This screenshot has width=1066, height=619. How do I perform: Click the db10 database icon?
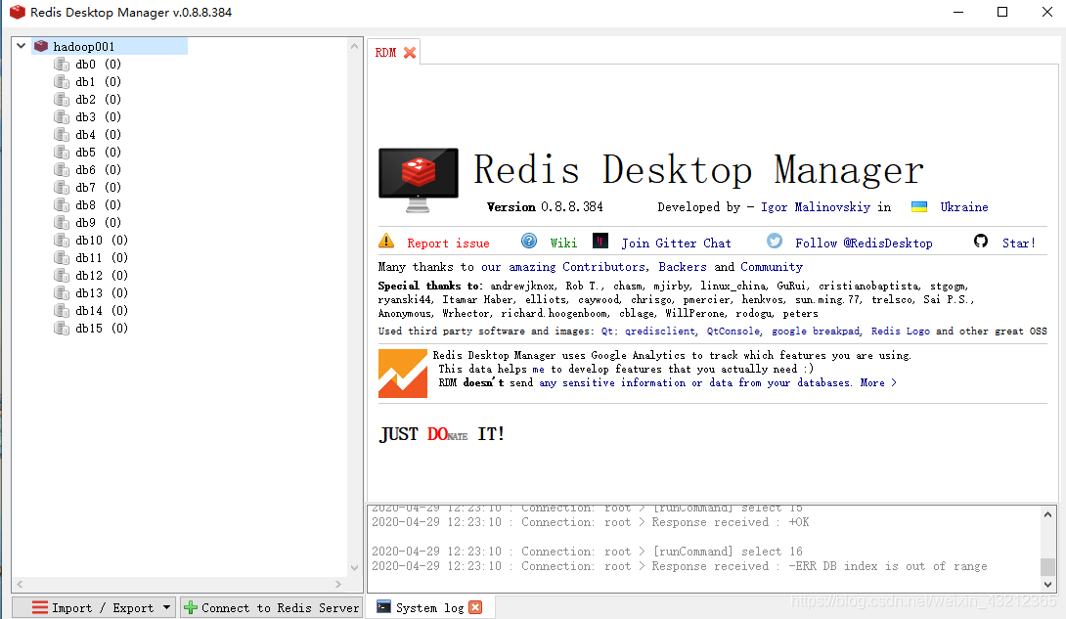(62, 241)
